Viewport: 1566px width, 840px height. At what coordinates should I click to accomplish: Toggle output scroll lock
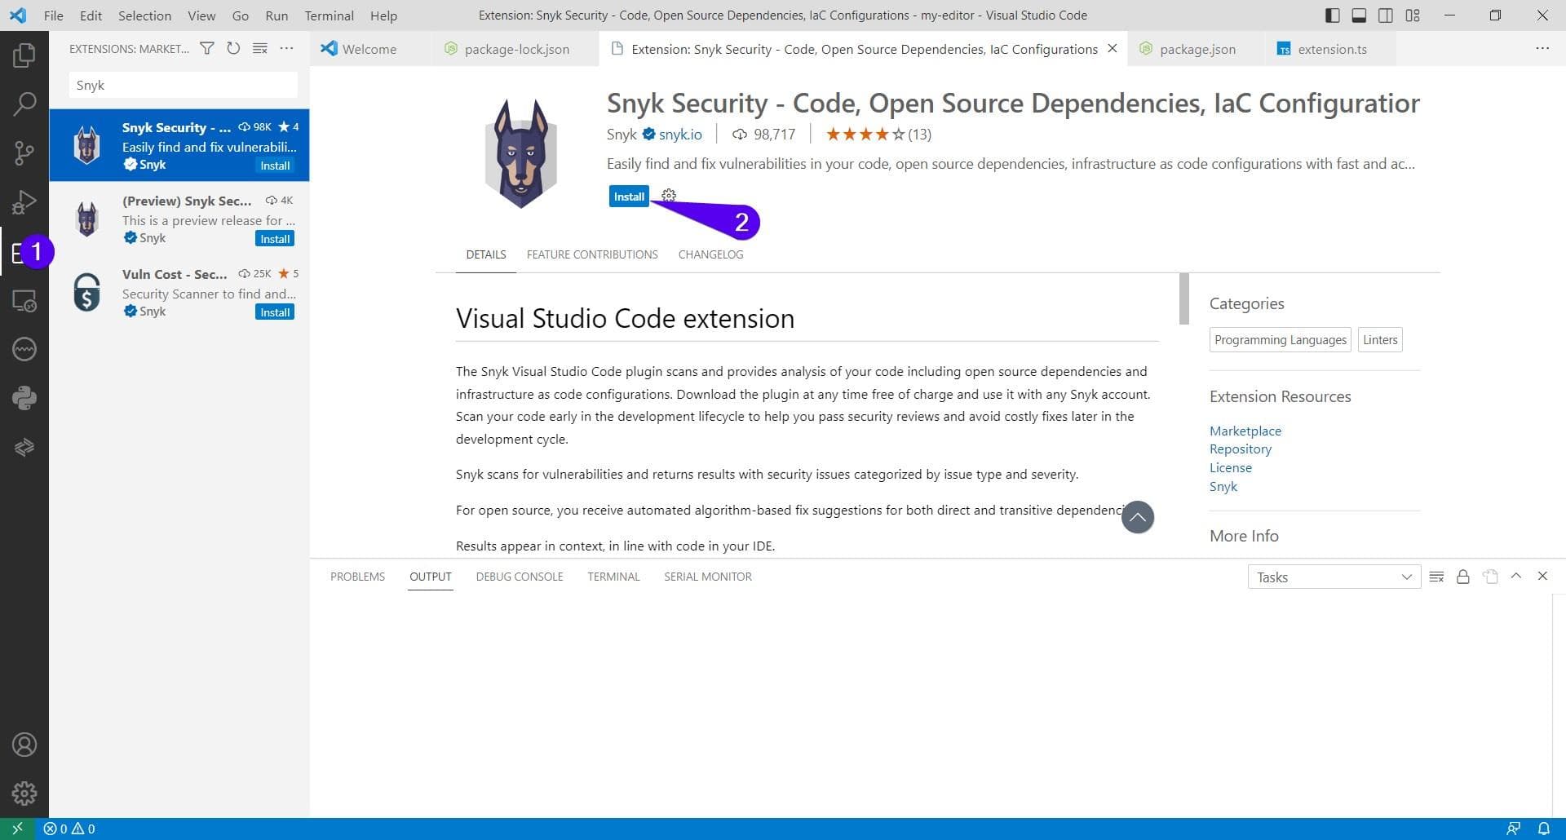1463,577
